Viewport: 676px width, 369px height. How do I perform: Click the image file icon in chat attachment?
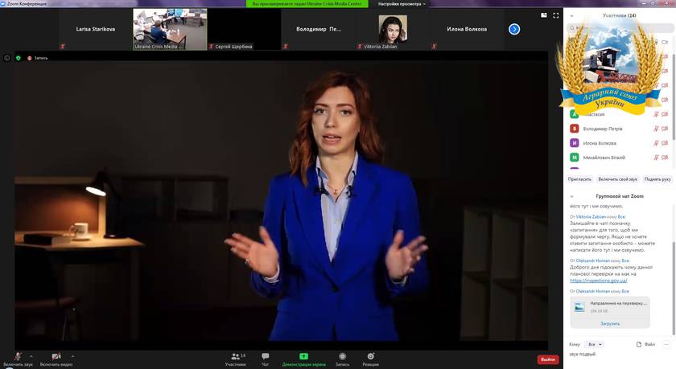click(579, 307)
